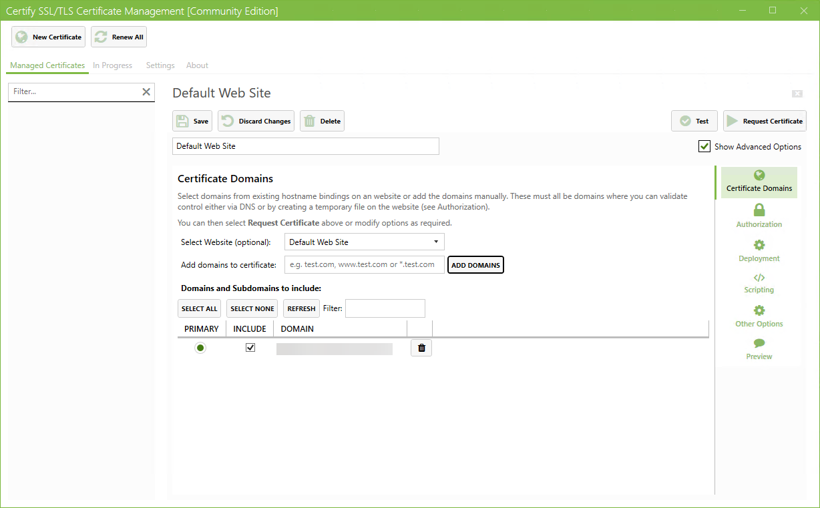Viewport: 820px width, 508px height.
Task: Minimize the Certify window
Action: coord(742,10)
